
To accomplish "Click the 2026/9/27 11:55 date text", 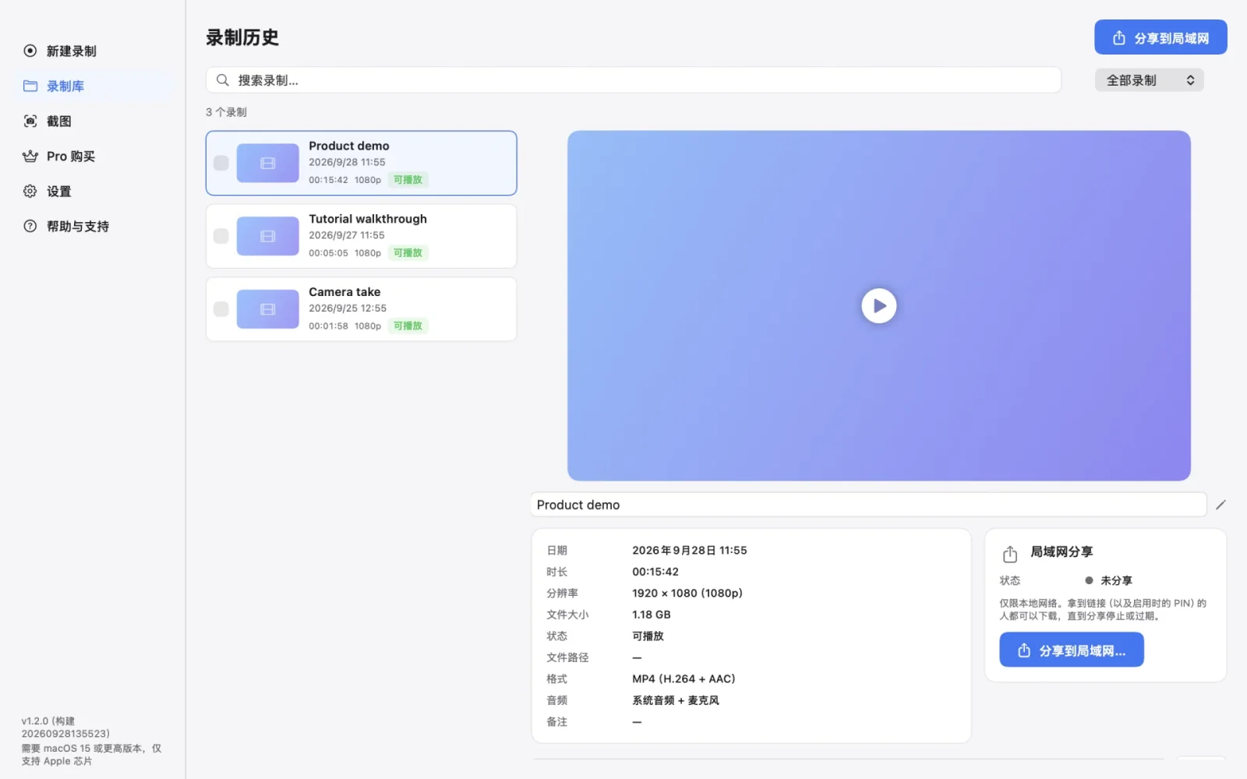I will click(x=347, y=235).
